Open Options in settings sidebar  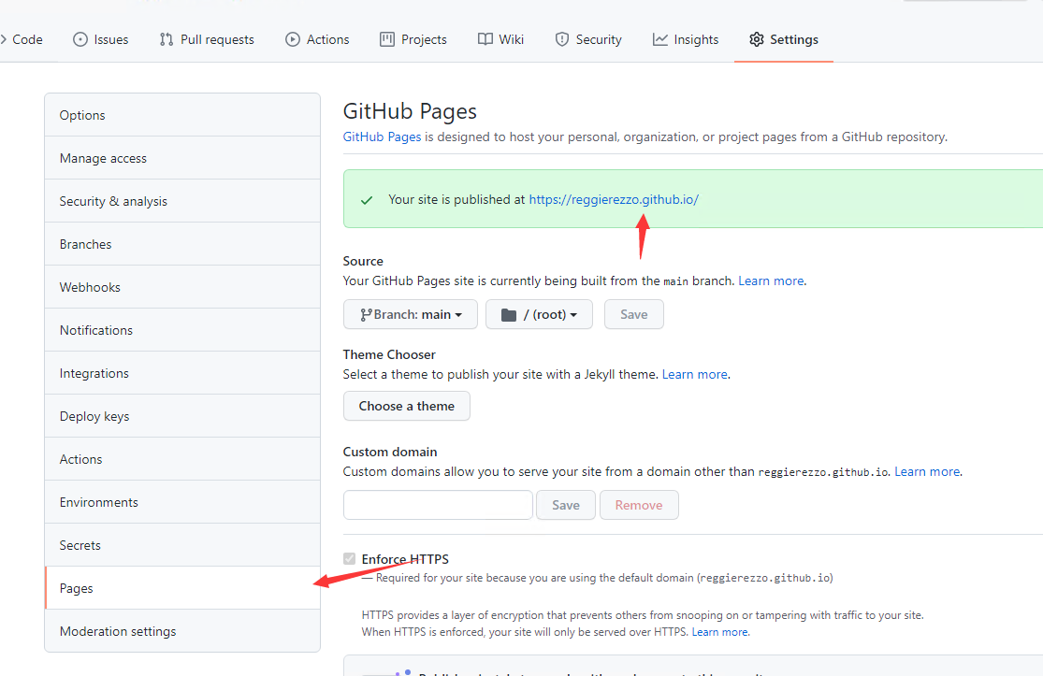tap(182, 115)
